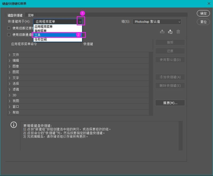213x176 pixels.
Task: Enable 使用旧版还原快捷键 checkbox
Action: click(9, 28)
